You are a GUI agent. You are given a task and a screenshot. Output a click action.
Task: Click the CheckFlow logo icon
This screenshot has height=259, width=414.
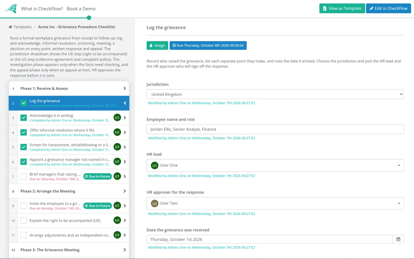coord(10,9)
